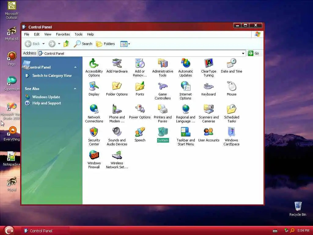The height and width of the screenshot is (235, 313).
Task: Select Date and Time icon
Action: tap(232, 66)
